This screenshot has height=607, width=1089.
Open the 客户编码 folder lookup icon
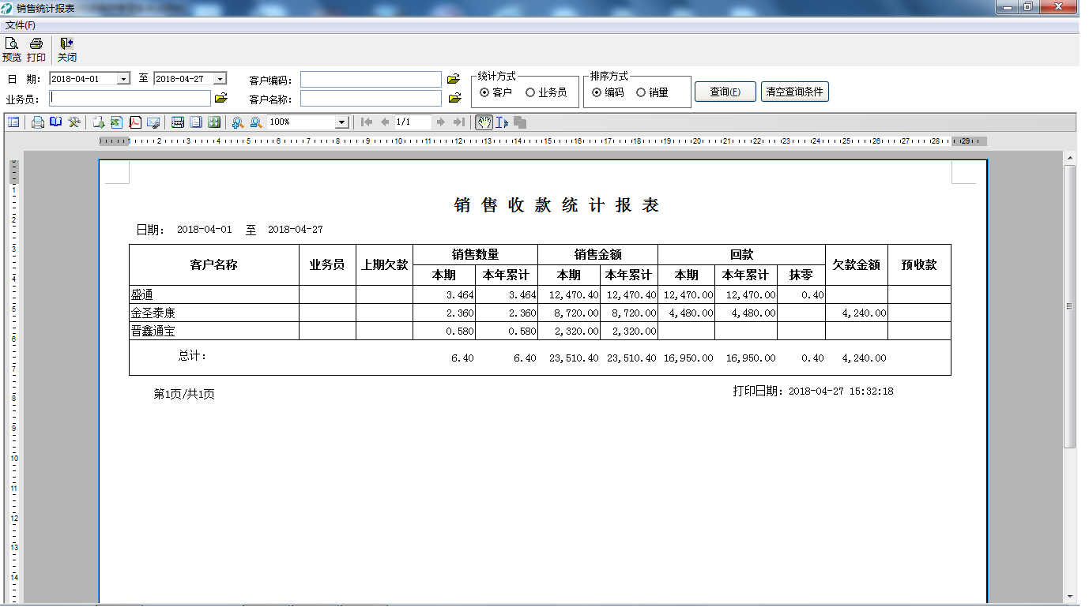(454, 80)
